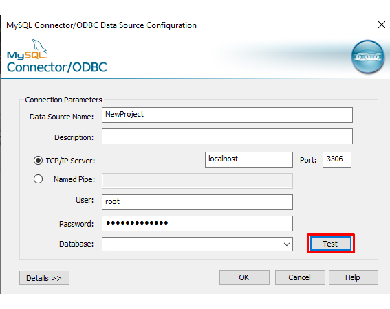
Task: Open the Database dropdown list
Action: click(287, 244)
